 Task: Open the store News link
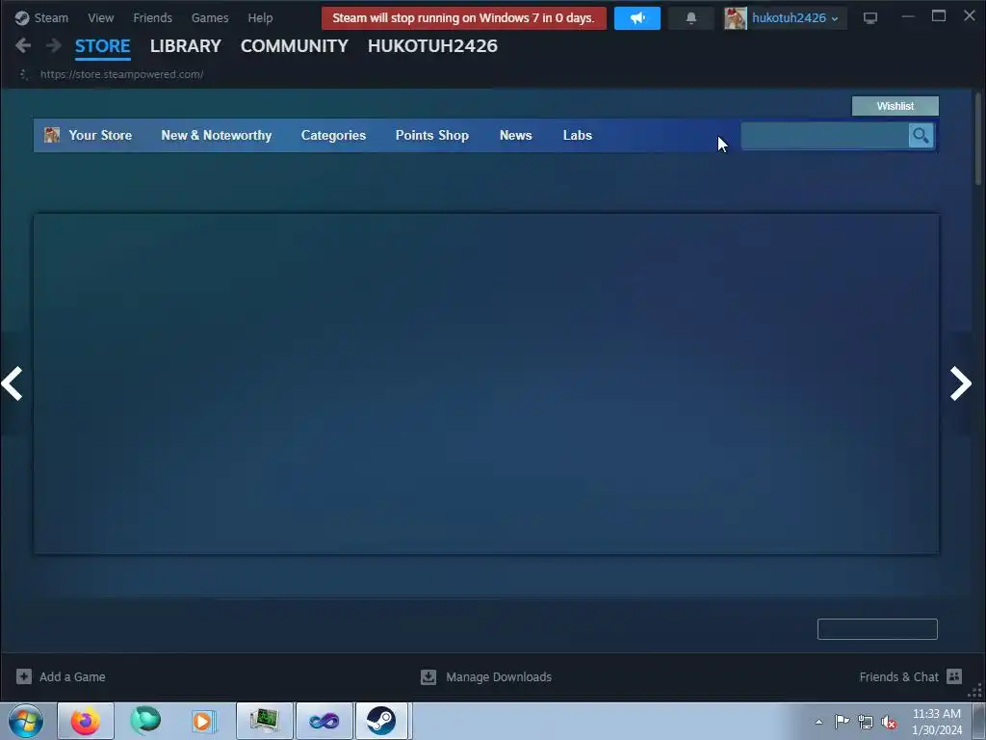tap(516, 135)
